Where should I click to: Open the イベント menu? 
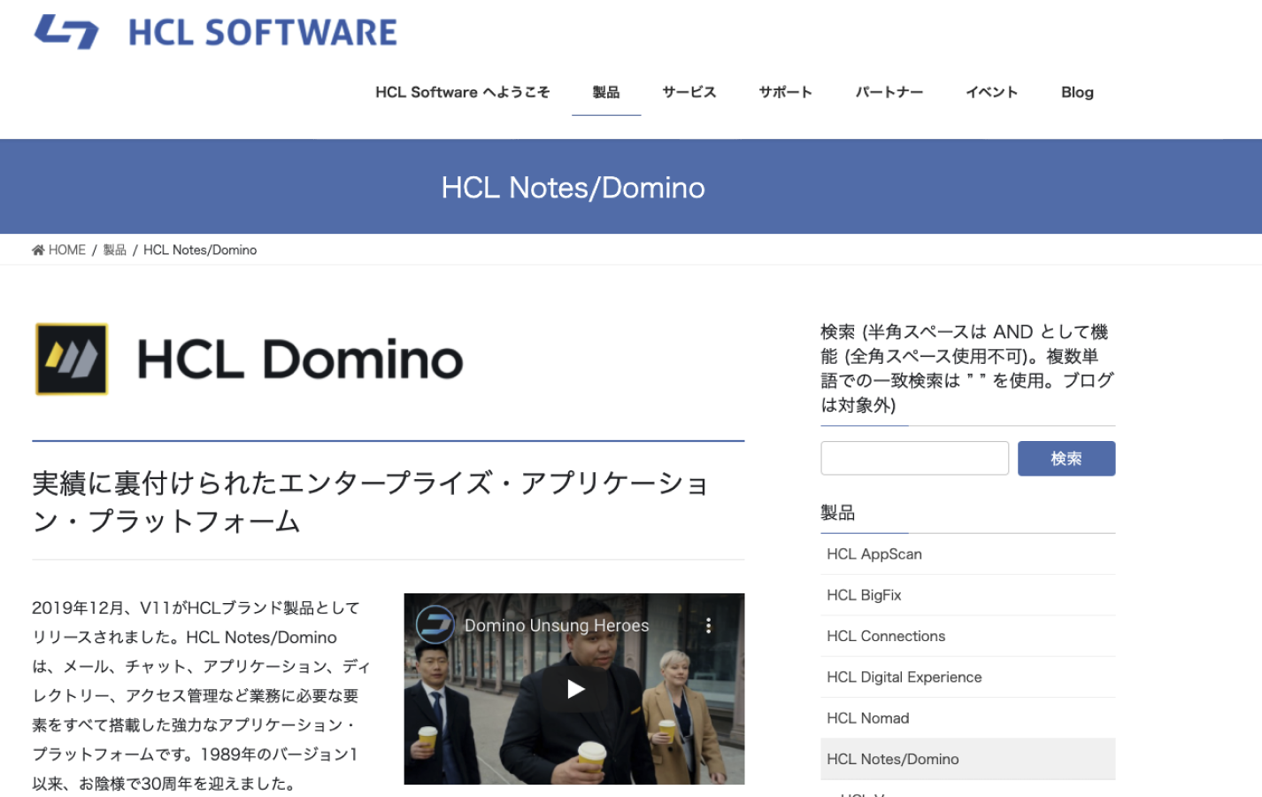click(x=992, y=92)
